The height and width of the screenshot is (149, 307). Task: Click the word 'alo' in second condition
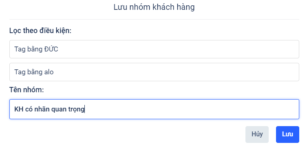coord(49,72)
